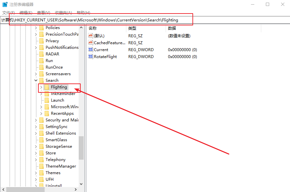Click the string icon beside (默认) value
Image resolution: width=290 pixels, height=192 pixels.
pos(91,36)
